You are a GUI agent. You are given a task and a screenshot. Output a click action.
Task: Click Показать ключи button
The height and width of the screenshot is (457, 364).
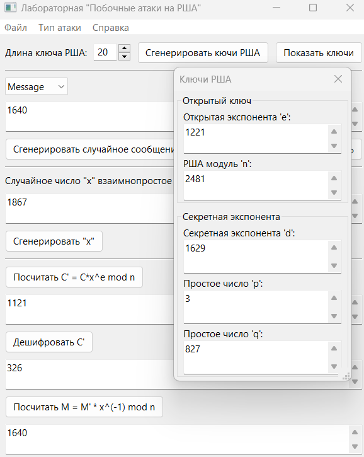[319, 53]
